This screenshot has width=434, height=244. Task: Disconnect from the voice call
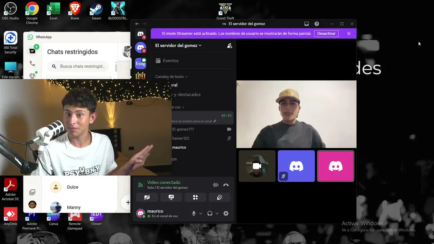(226, 185)
